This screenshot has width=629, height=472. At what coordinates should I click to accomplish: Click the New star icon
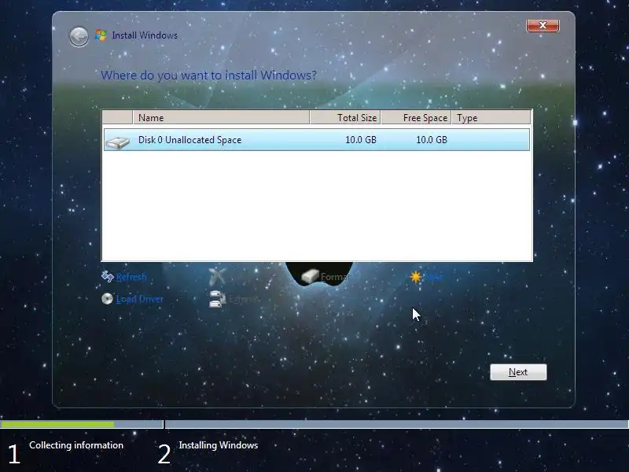tap(416, 277)
